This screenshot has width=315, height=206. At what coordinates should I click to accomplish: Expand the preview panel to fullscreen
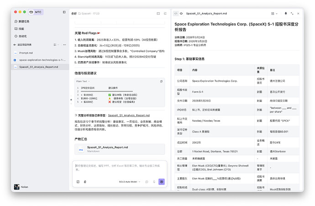[x=292, y=13]
